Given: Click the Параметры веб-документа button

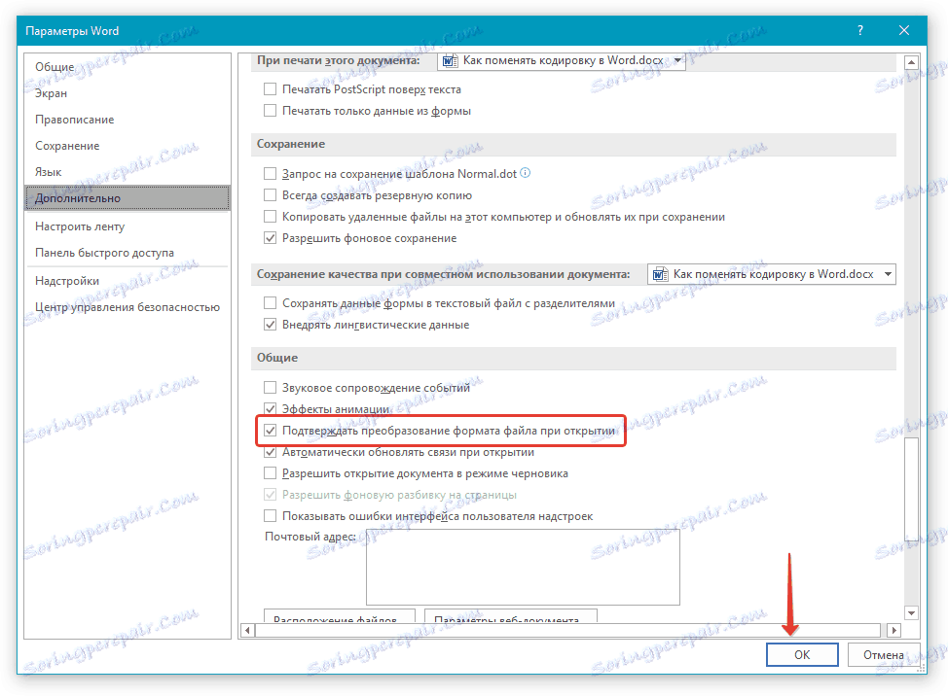Looking at the screenshot, I should (x=511, y=616).
